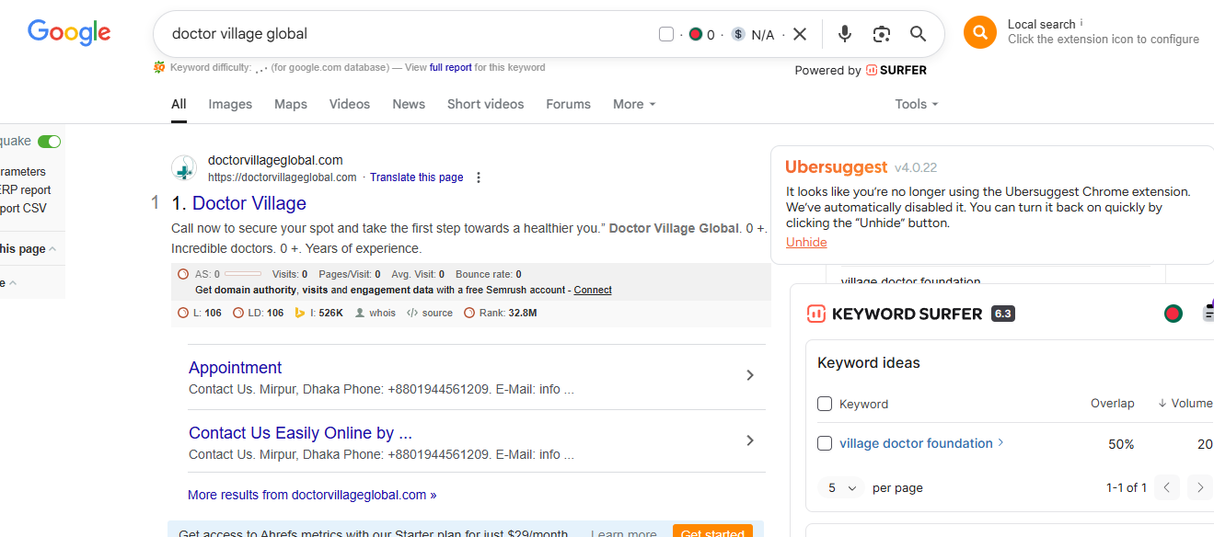Image resolution: width=1214 pixels, height=537 pixels.
Task: Click the SEOquake AS score icon
Action: [182, 274]
